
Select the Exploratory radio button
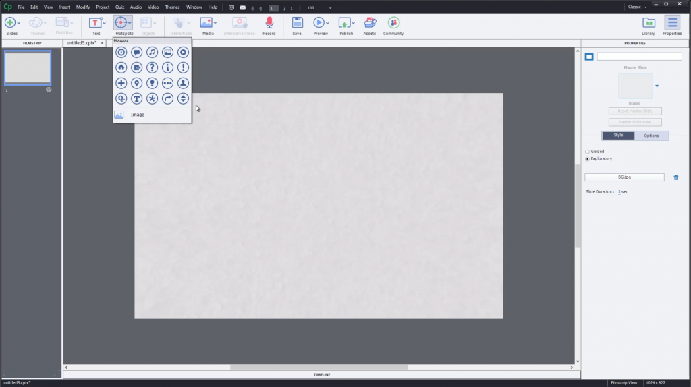click(588, 159)
